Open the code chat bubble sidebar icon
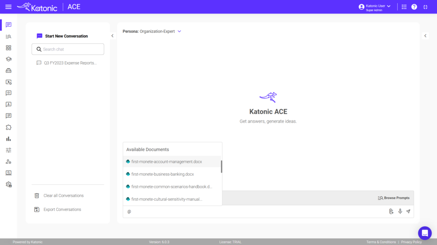Viewport: 437px width, 245px height. [9, 93]
